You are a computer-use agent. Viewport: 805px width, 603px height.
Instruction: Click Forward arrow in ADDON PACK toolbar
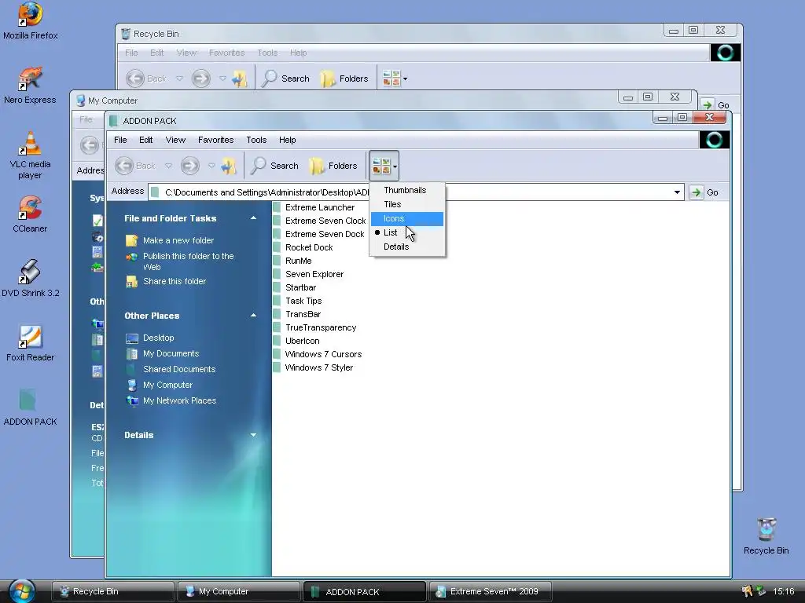[x=190, y=166]
